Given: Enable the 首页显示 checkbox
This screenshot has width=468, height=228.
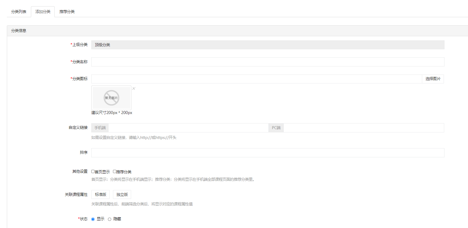Looking at the screenshot, I should point(93,171).
